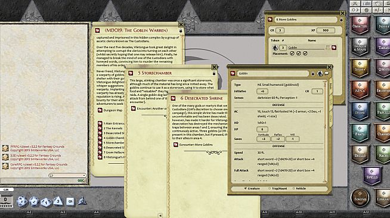Click the Modifier box showing 0
390x218 pixels.
5,201
